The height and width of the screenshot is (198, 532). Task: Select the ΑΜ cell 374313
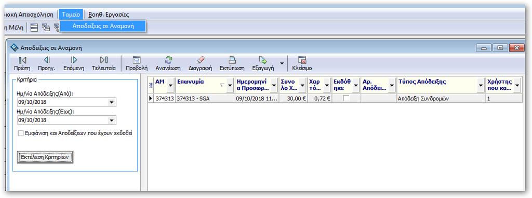[165, 99]
